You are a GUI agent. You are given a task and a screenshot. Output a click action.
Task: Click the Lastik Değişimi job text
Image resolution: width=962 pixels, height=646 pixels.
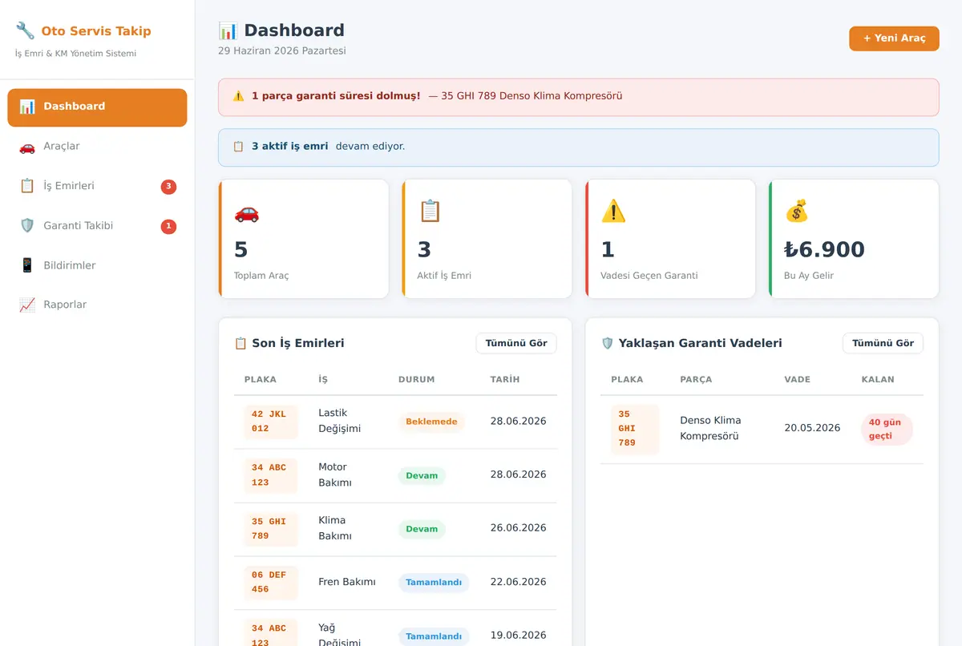(x=340, y=421)
